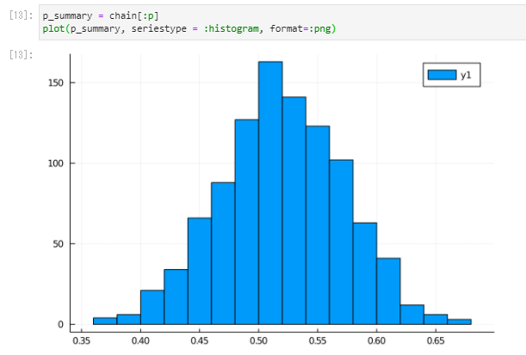The width and height of the screenshot is (526, 355).
Task: Click the code cell input area
Action: pyautogui.click(x=282, y=22)
